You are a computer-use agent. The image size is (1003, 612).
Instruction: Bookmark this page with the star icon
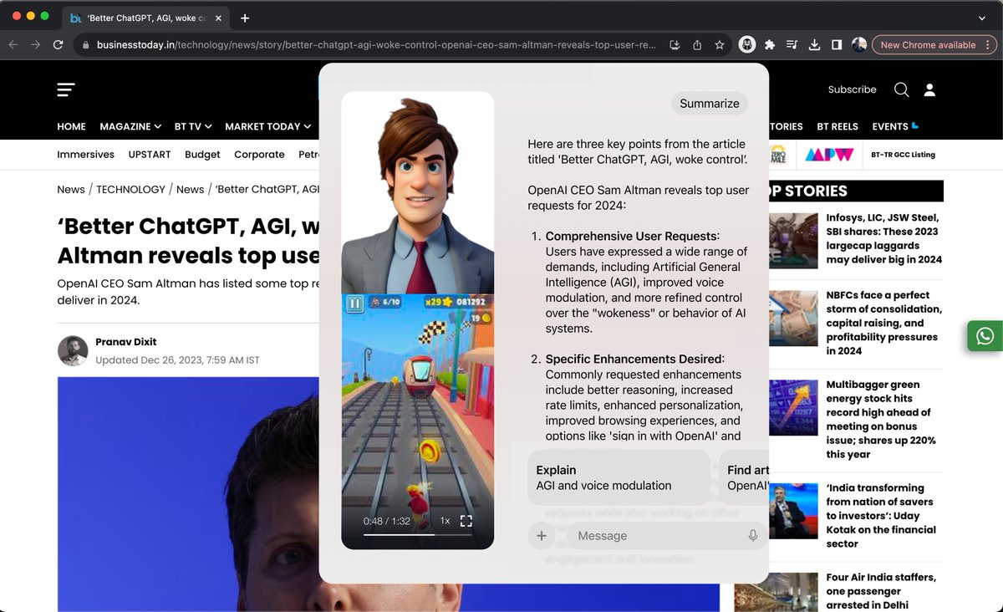[720, 45]
